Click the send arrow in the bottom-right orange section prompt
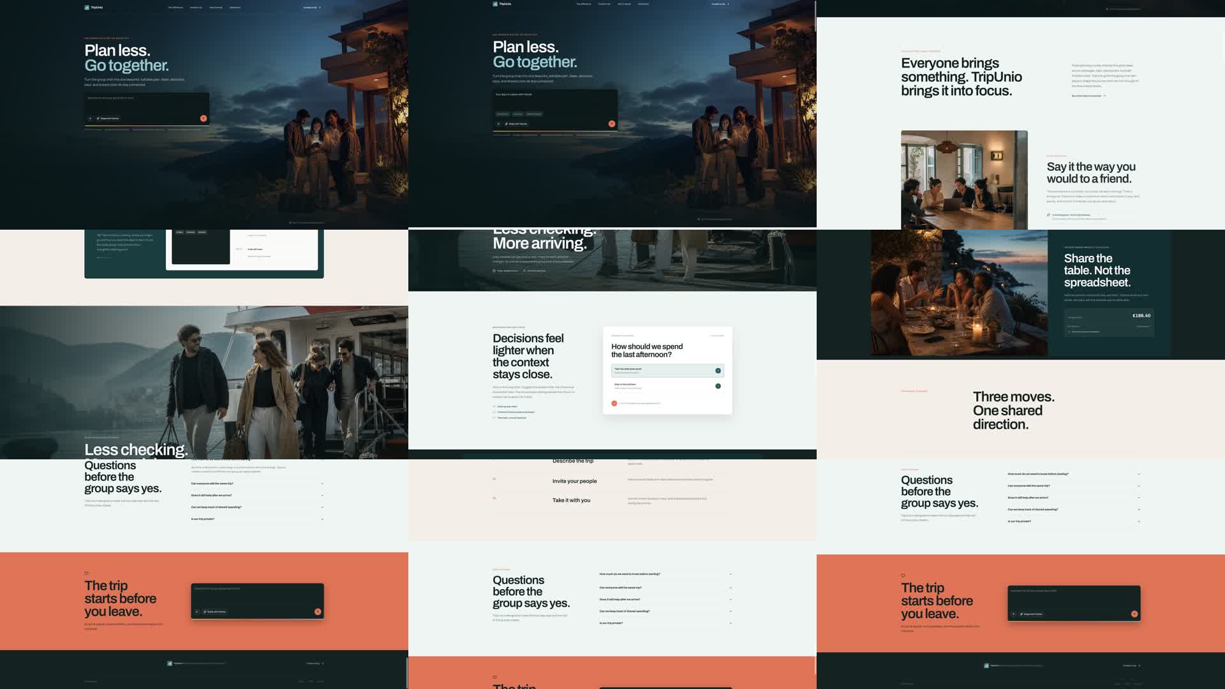Image resolution: width=1225 pixels, height=689 pixels. click(x=1134, y=614)
